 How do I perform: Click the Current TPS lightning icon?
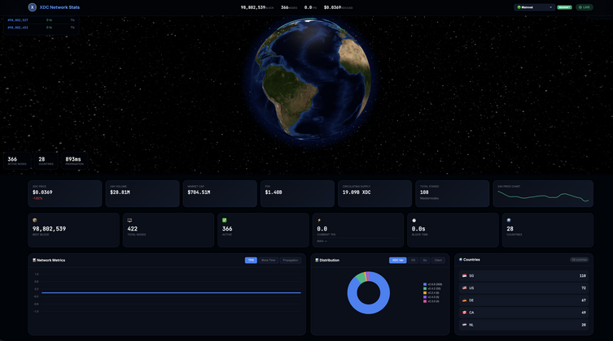pyautogui.click(x=319, y=220)
